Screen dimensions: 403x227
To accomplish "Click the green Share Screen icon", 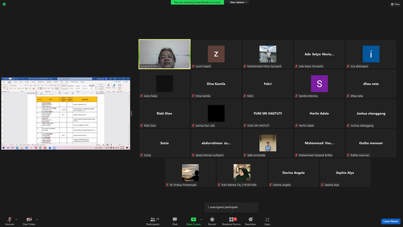I will pyautogui.click(x=193, y=219).
